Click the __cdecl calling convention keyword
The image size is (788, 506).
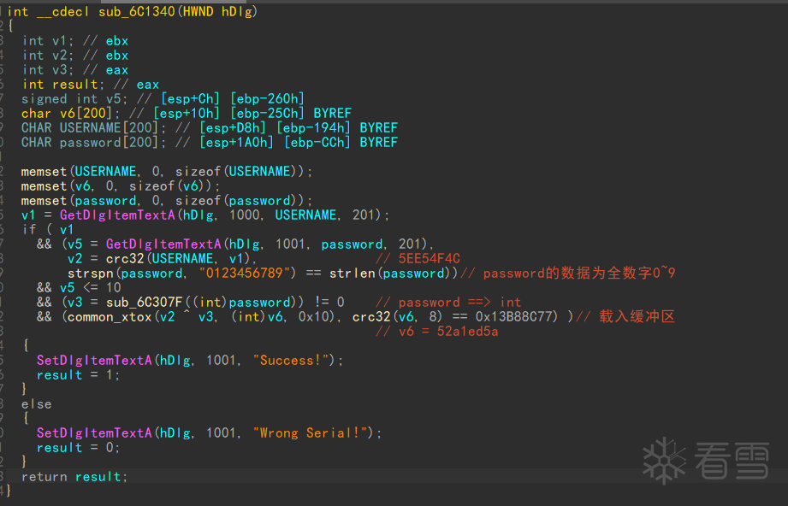[x=63, y=12]
